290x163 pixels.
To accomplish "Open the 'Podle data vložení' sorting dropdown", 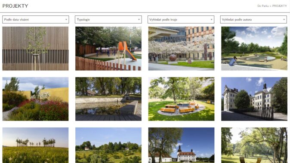I will click(36, 20).
